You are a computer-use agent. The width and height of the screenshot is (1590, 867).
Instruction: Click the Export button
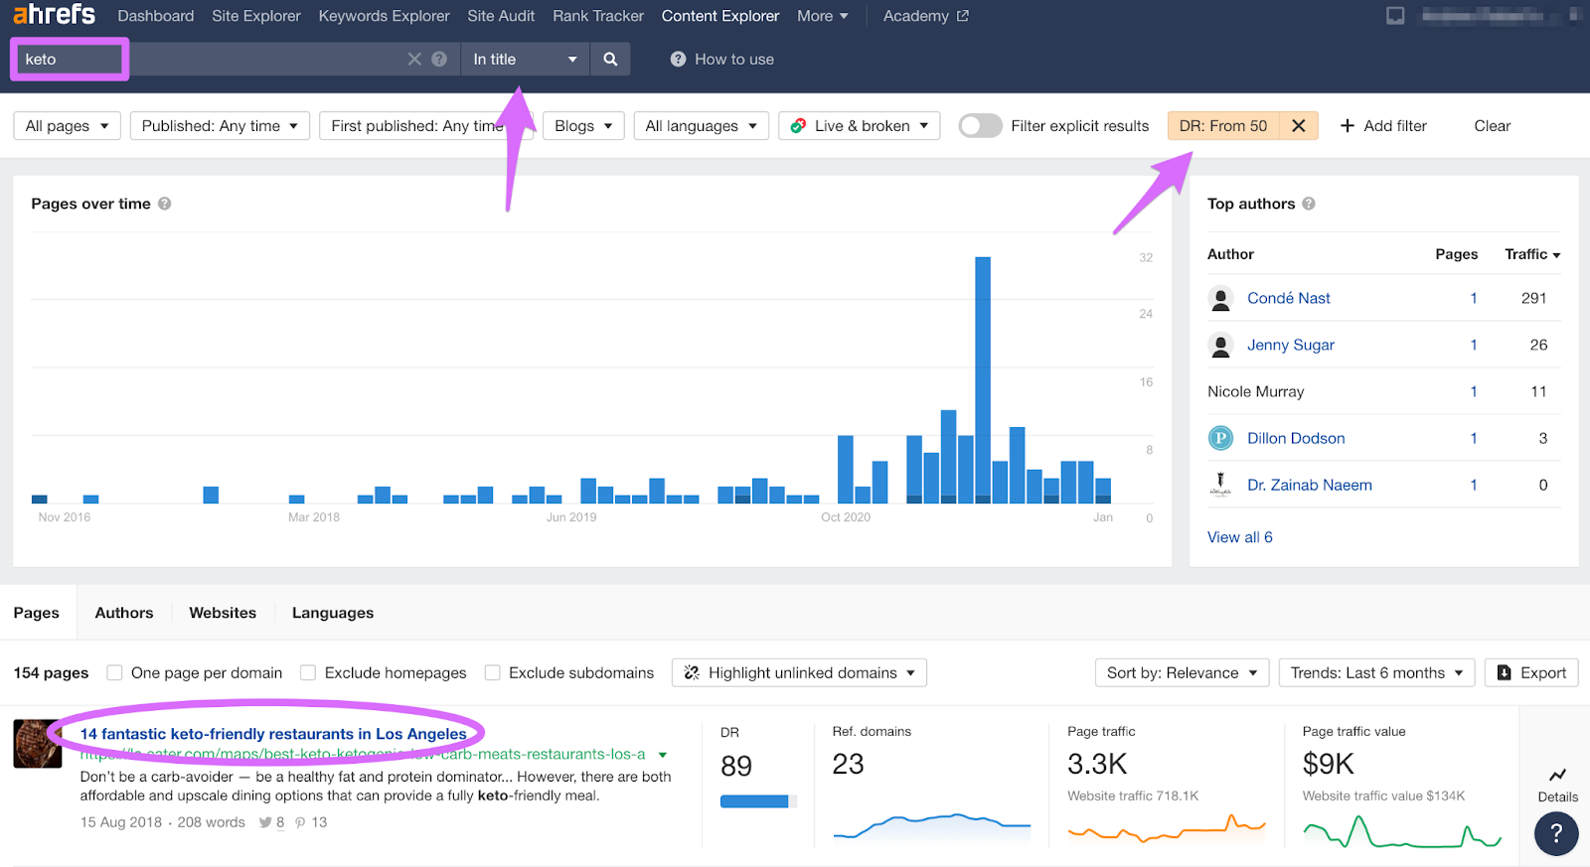(x=1531, y=673)
